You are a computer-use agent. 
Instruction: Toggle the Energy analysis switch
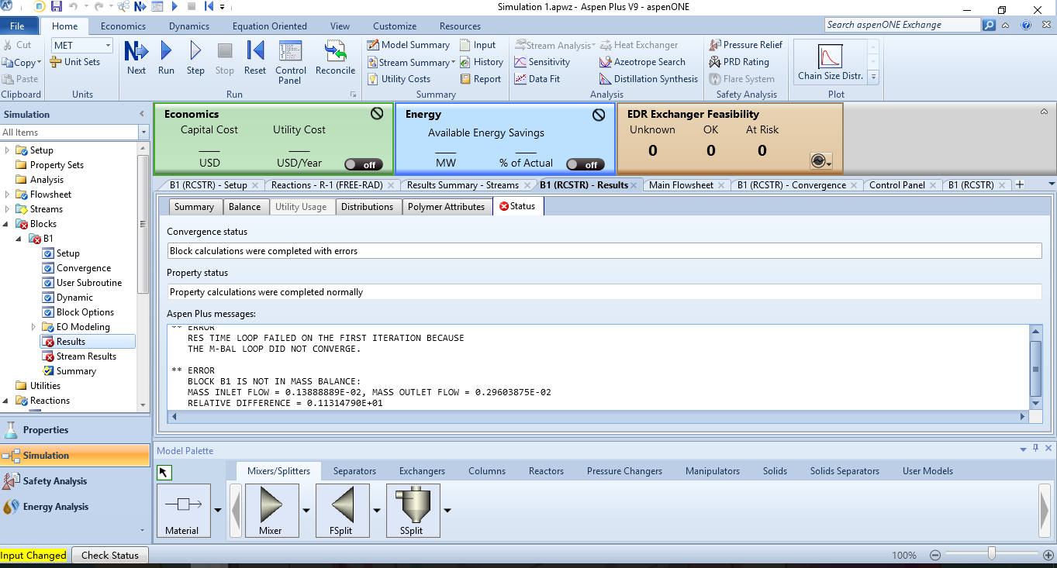coord(584,164)
